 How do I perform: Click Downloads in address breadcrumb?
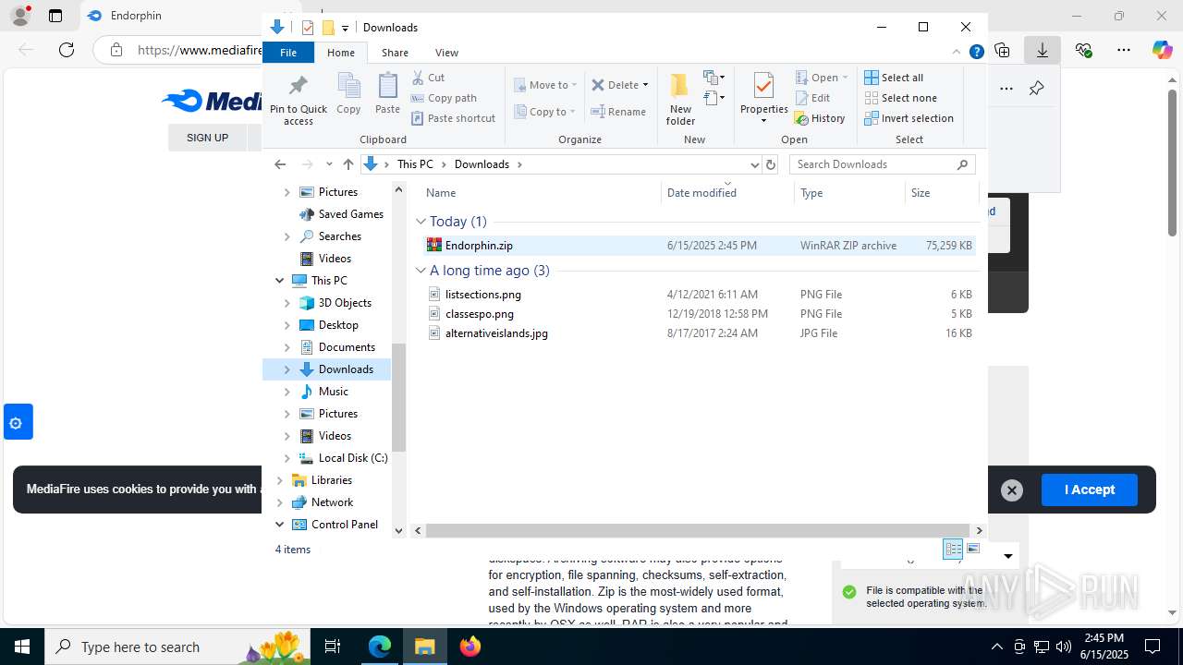[x=482, y=164]
